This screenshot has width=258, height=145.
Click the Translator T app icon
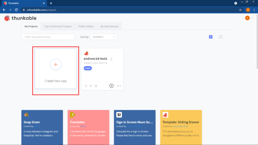click(x=73, y=115)
